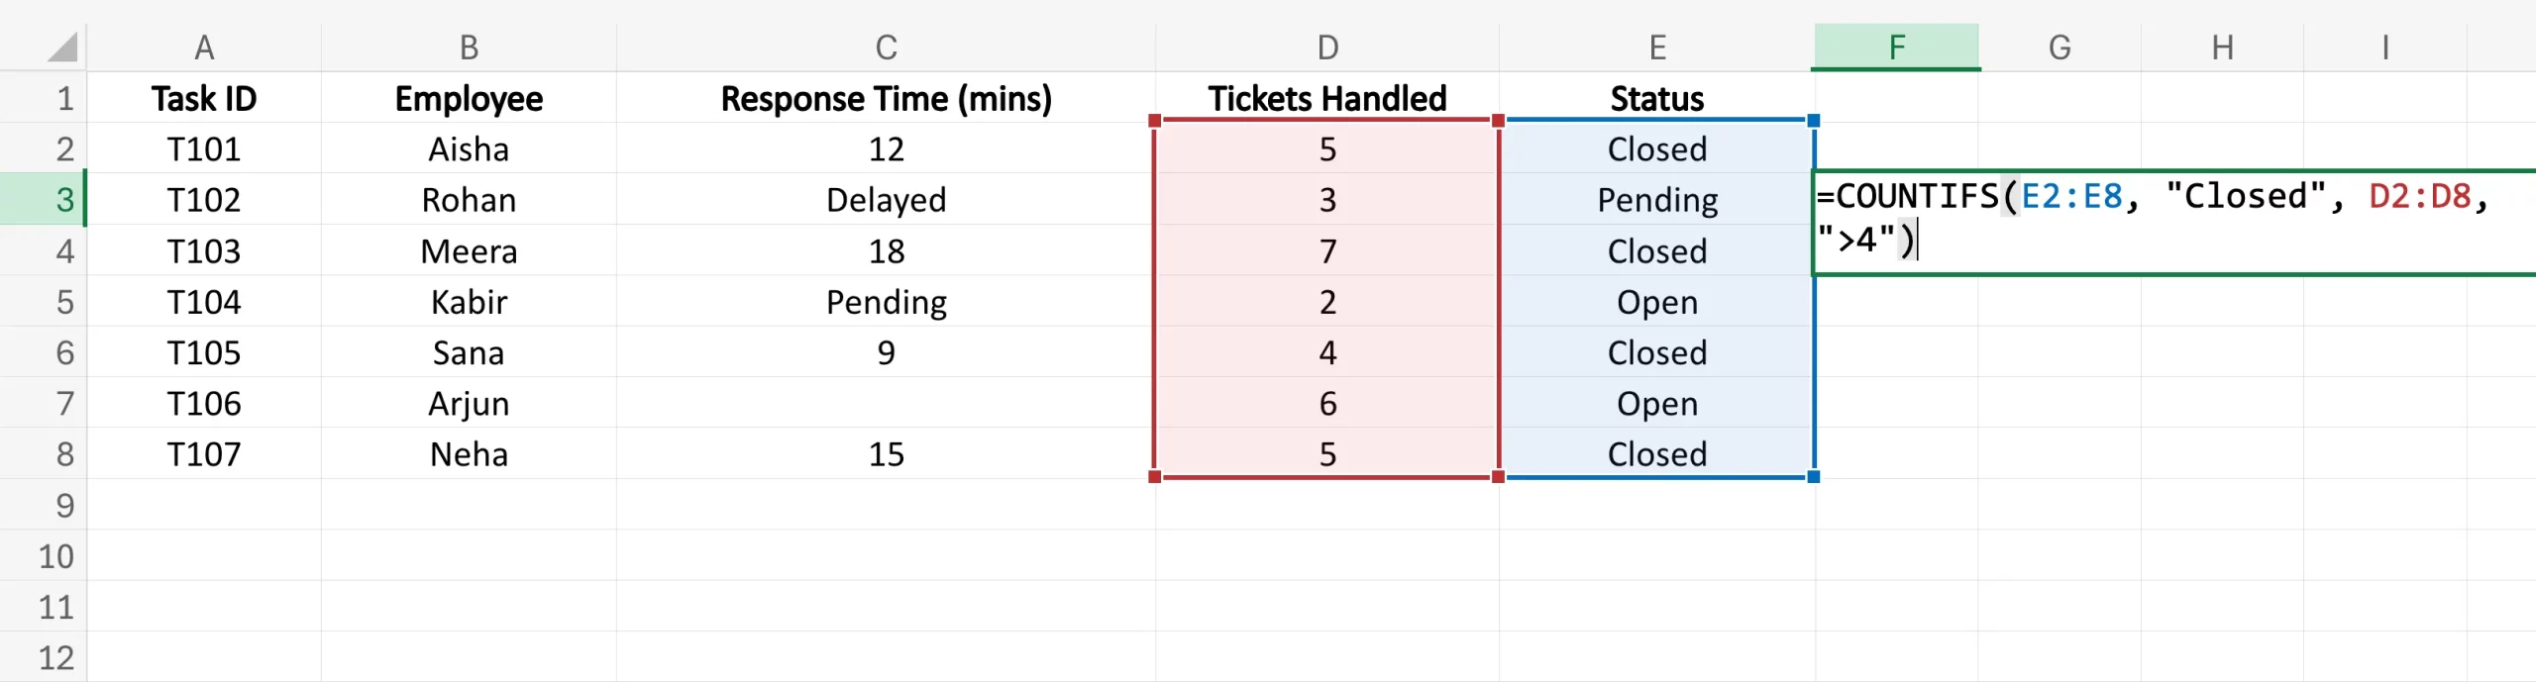
Task: Click the tickets cell showing 7
Action: (x=1327, y=251)
